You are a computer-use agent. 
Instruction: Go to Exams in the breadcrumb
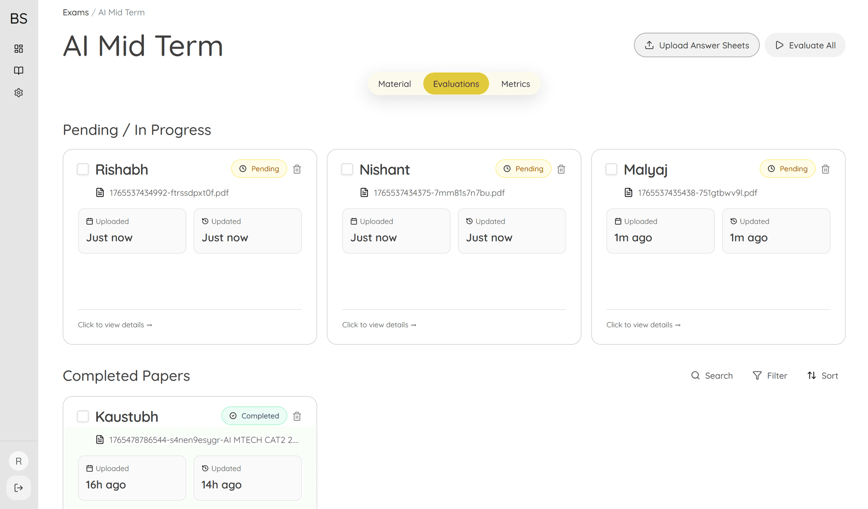pyautogui.click(x=75, y=12)
